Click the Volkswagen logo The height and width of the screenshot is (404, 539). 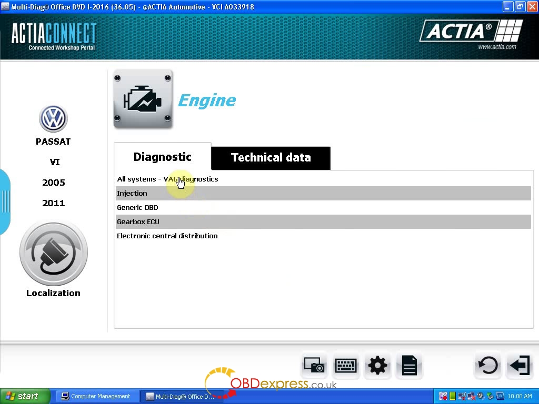(53, 118)
